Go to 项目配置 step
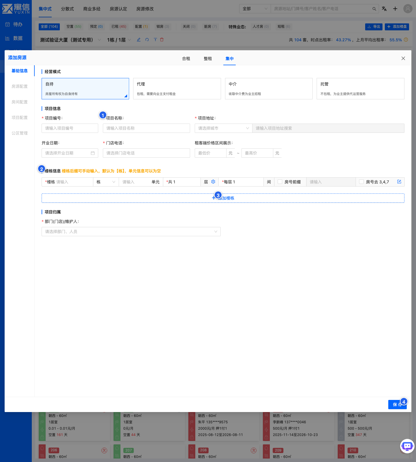416x462 pixels. pos(20,118)
